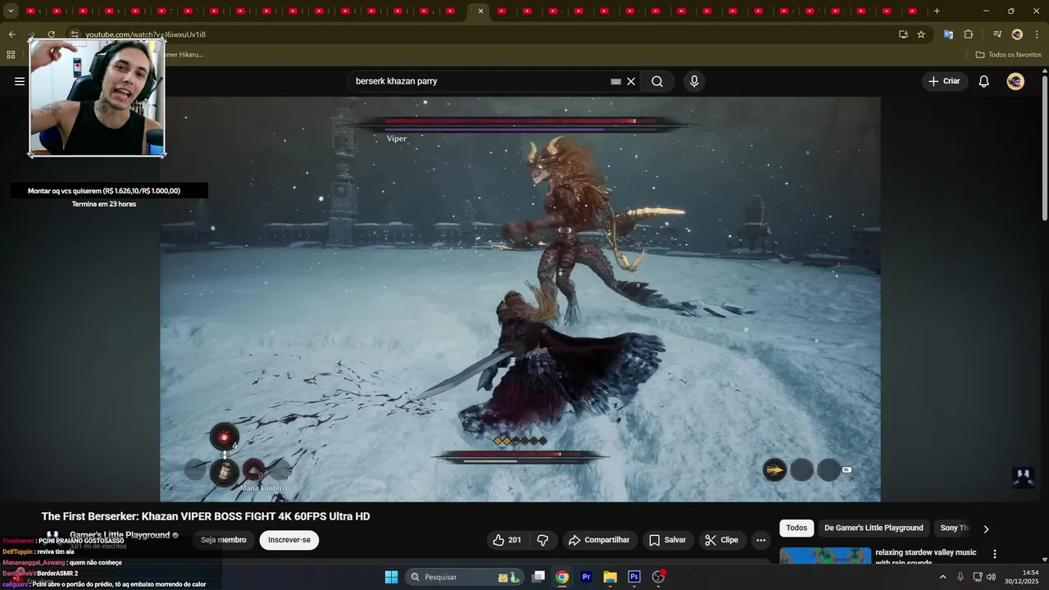The width and height of the screenshot is (1049, 590).
Task: Open the Chrome profile avatar
Action: (x=1017, y=34)
